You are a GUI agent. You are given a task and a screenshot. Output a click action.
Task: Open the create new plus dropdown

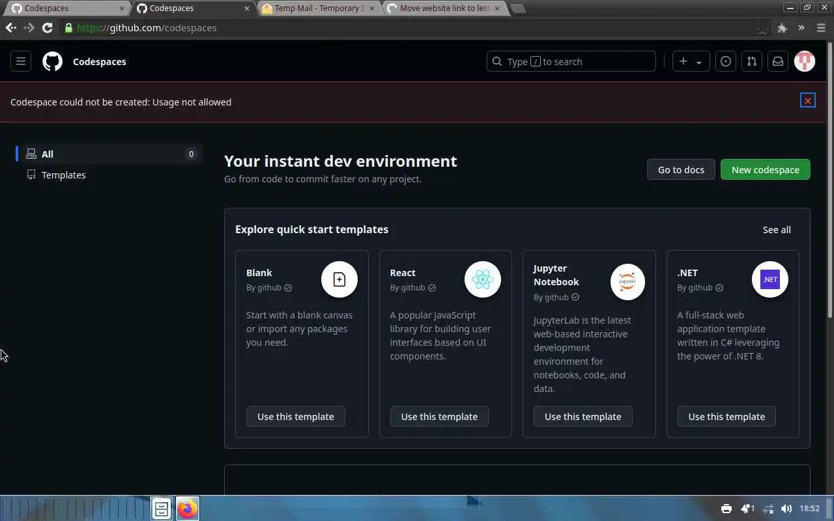[691, 61]
